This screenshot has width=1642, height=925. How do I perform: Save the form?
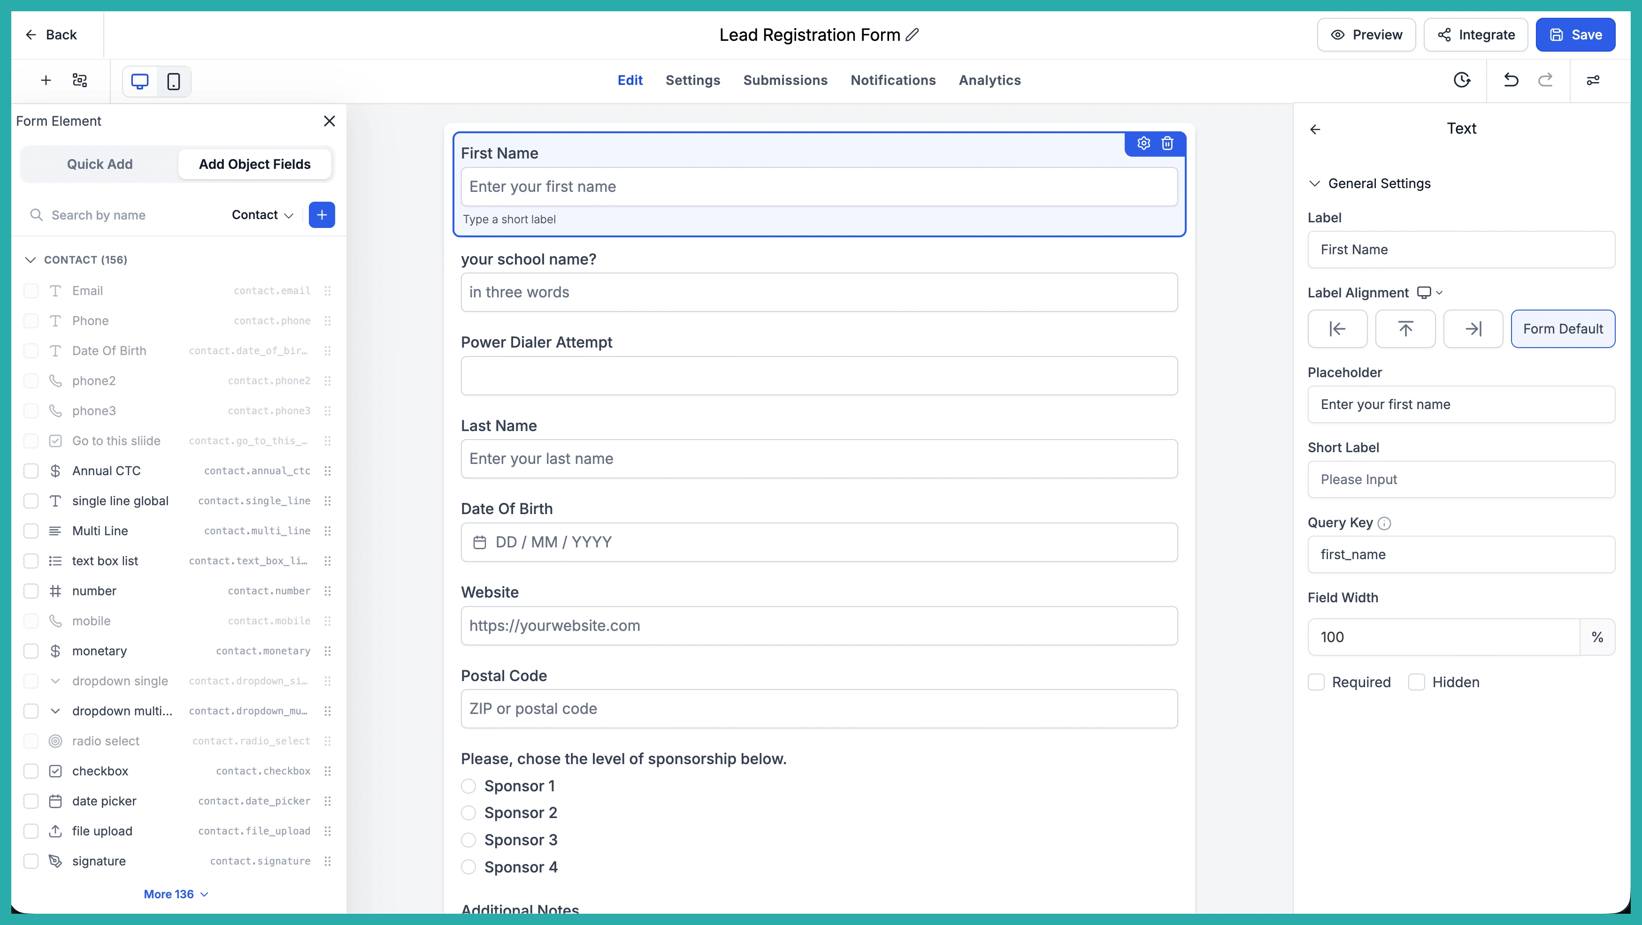1575,34
